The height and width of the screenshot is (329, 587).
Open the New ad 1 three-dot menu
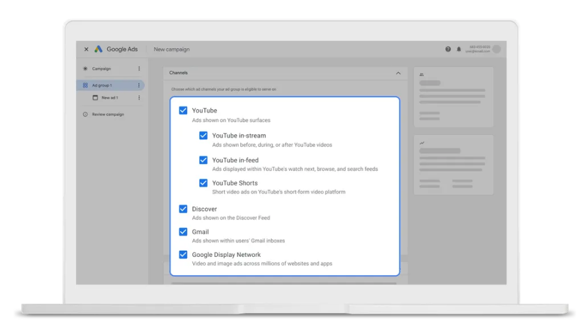139,98
